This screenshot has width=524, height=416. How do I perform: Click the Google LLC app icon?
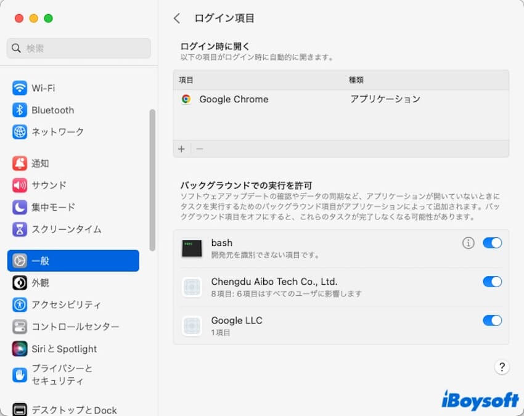pyautogui.click(x=192, y=326)
